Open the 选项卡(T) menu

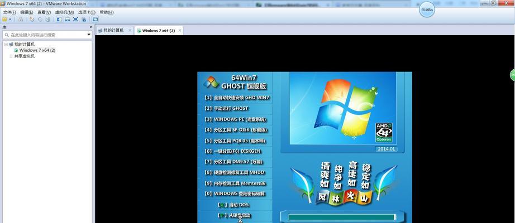(87, 12)
